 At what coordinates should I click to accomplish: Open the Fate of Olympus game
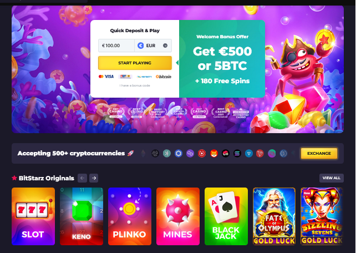click(274, 216)
